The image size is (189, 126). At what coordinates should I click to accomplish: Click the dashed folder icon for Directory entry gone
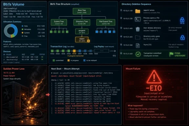(137, 37)
